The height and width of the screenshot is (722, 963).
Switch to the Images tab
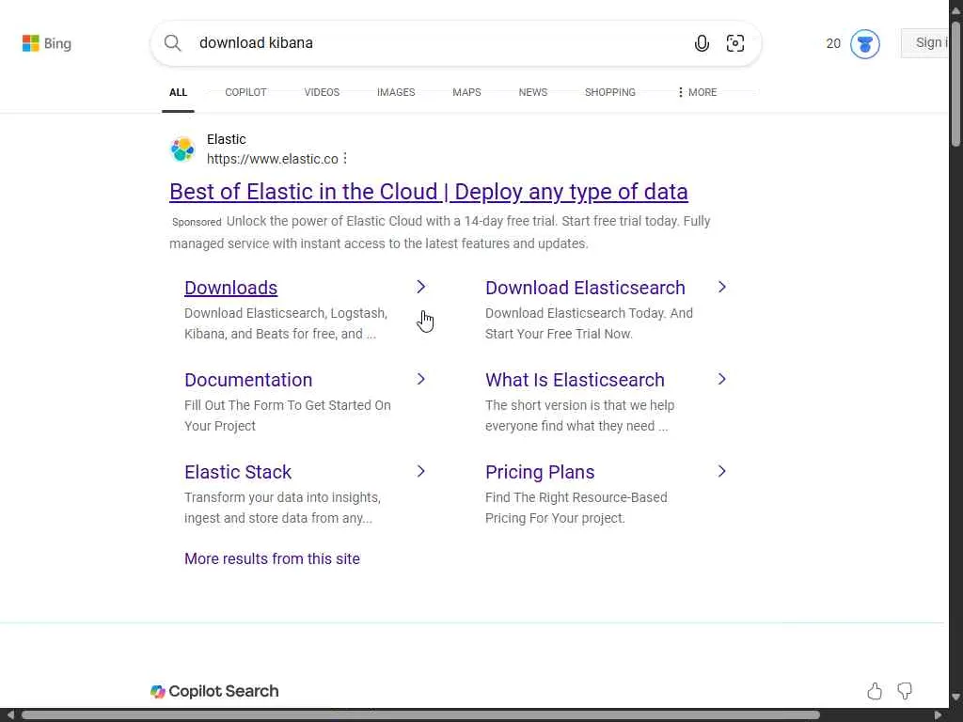click(396, 92)
